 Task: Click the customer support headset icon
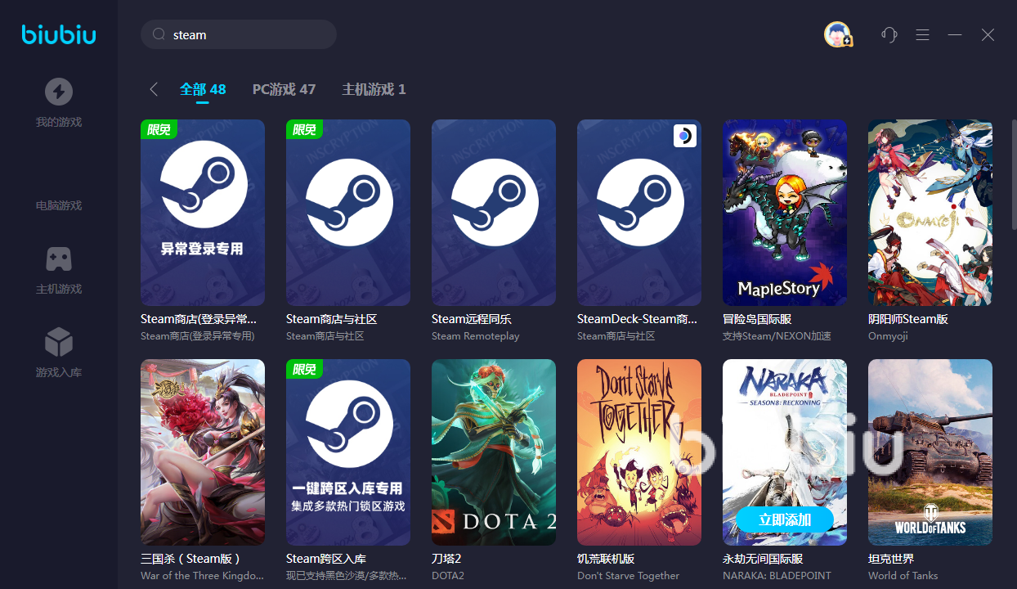pos(889,34)
